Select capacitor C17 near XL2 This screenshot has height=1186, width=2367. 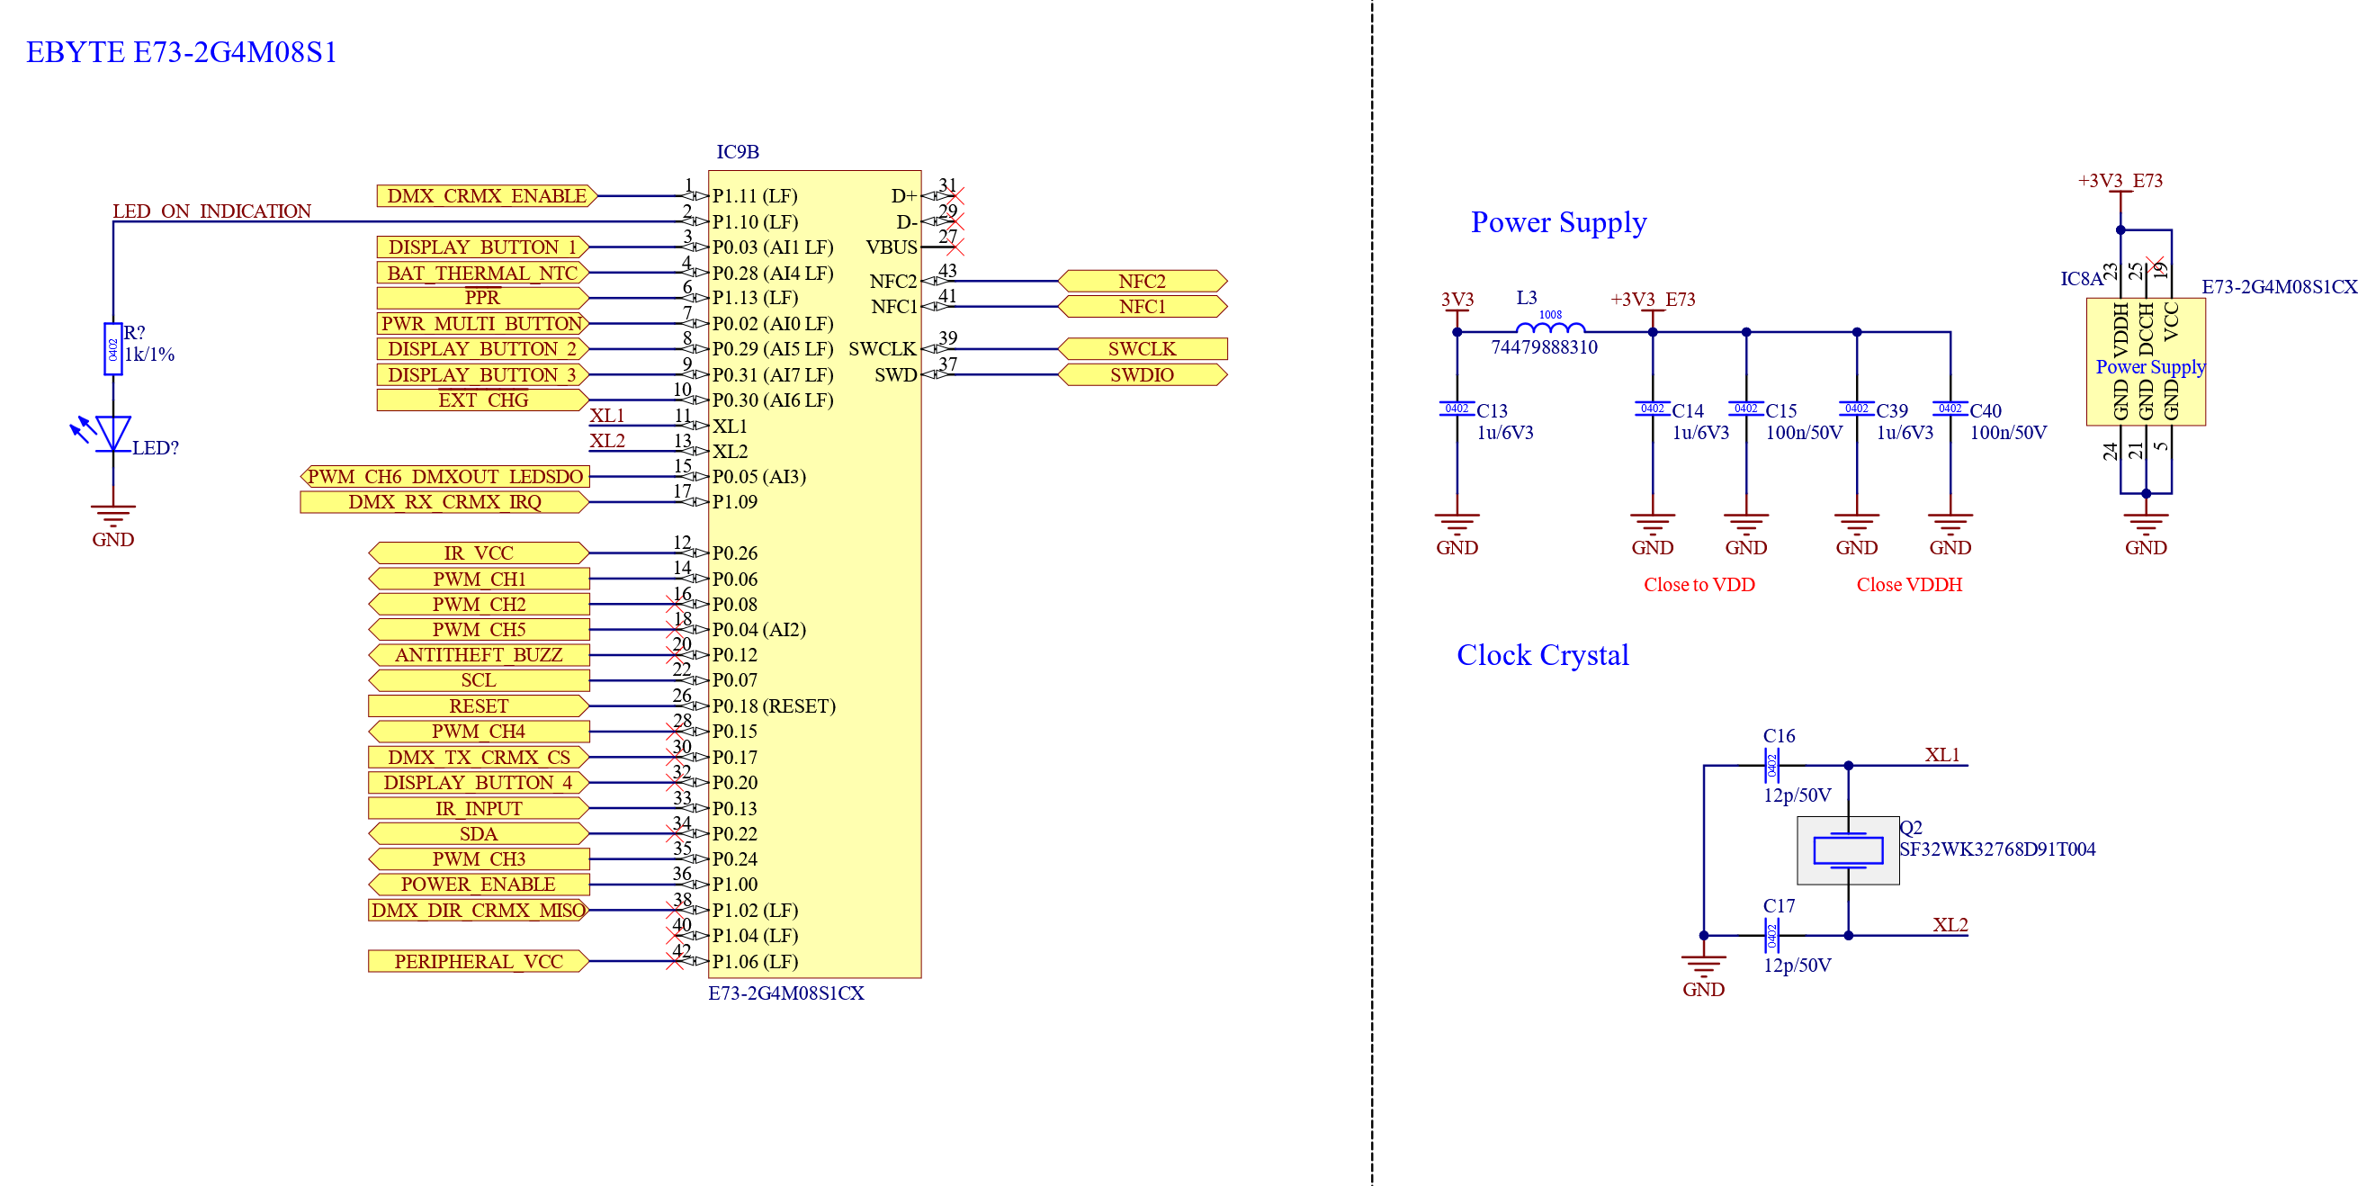point(1772,936)
